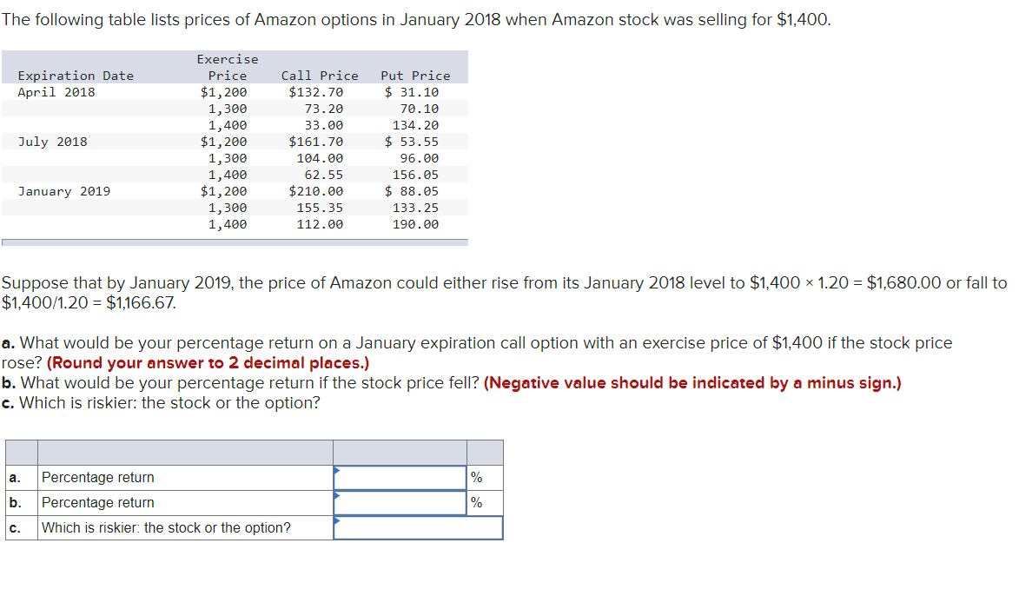Select the input box for which is riskier

tap(418, 527)
